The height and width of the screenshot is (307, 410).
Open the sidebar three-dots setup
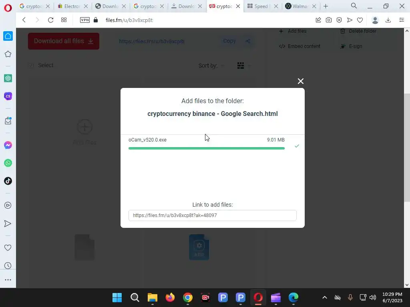point(8,280)
